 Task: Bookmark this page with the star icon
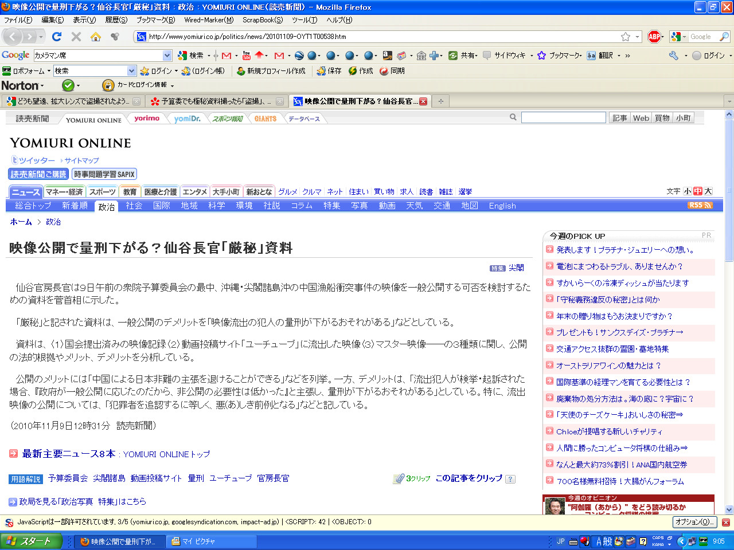[626, 37]
